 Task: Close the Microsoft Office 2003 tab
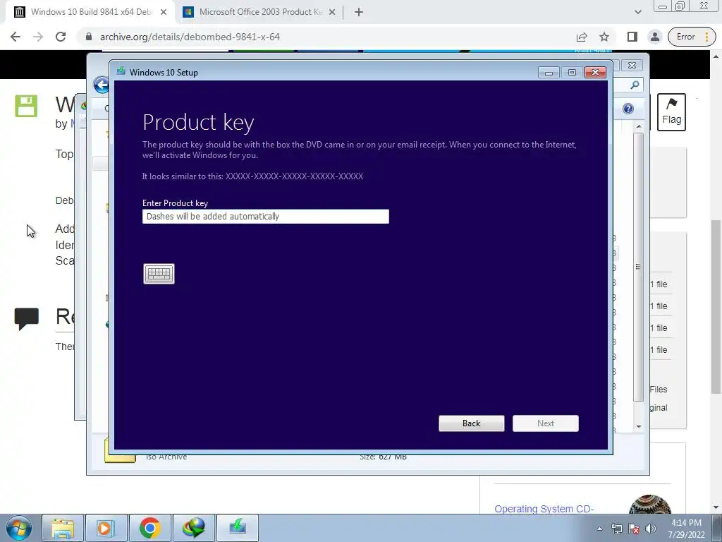point(332,13)
